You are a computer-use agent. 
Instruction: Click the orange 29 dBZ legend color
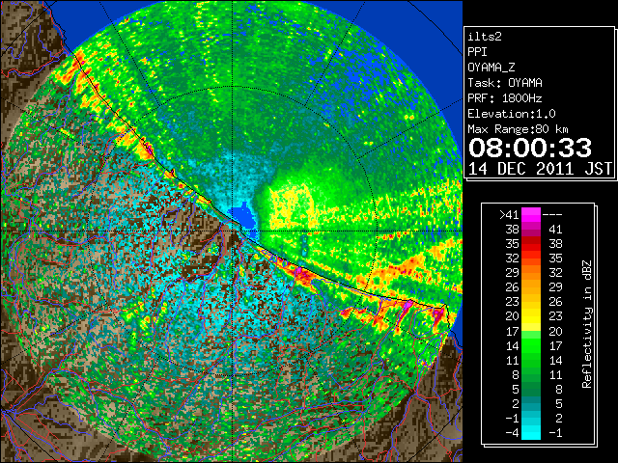pyautogui.click(x=531, y=272)
